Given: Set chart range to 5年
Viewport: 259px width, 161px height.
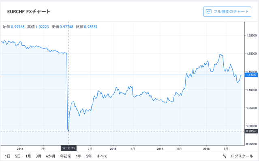Looking at the screenshot, I should tap(89, 156).
